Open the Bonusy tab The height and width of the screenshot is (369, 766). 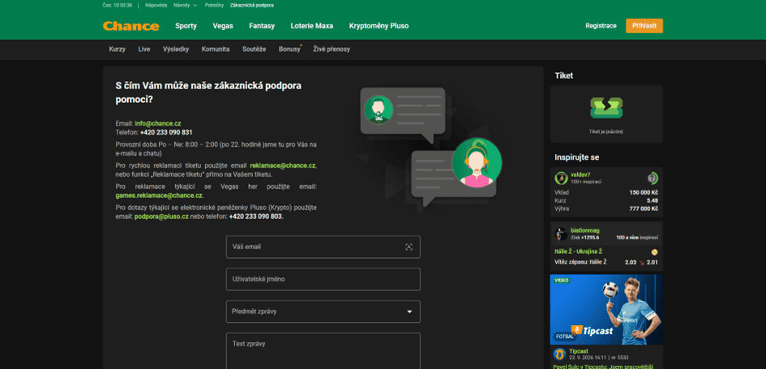tap(289, 49)
